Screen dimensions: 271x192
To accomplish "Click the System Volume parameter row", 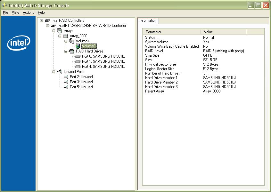I will click(x=203, y=42).
